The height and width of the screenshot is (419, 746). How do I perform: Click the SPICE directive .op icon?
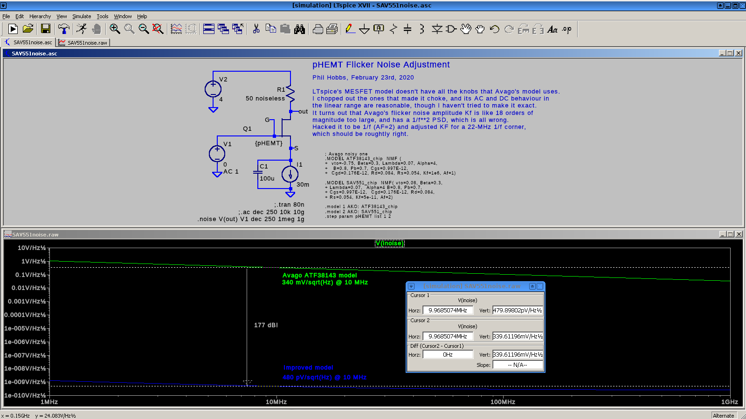point(566,29)
